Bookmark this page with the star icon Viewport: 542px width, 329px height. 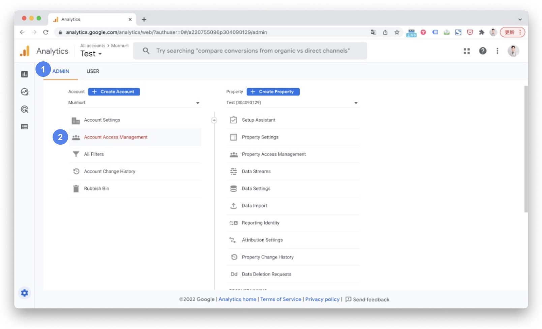397,32
